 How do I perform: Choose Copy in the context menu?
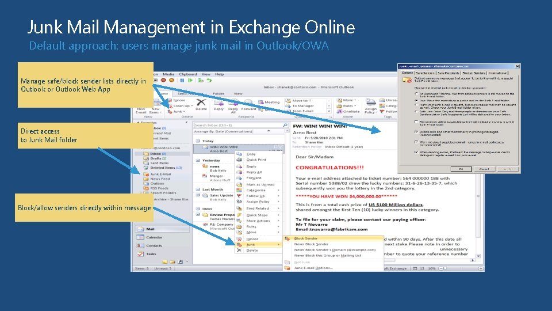coord(259,154)
